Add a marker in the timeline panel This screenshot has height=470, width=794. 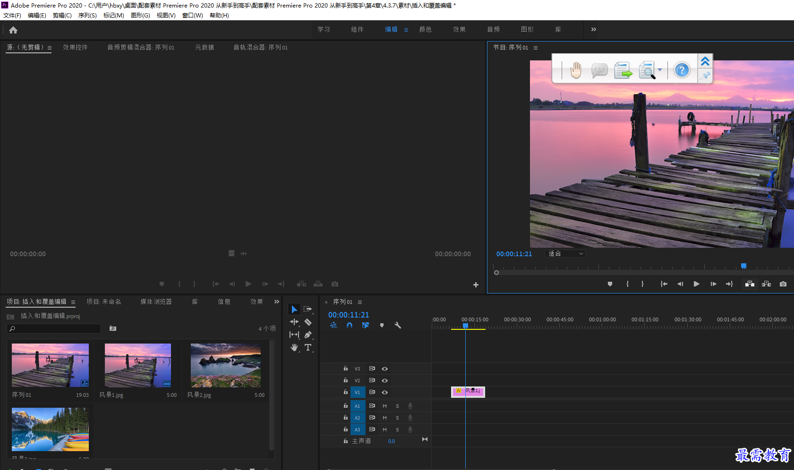click(x=382, y=325)
